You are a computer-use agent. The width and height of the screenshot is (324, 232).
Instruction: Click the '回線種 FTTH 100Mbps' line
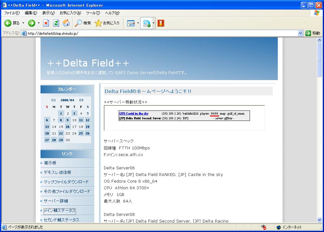click(x=127, y=148)
